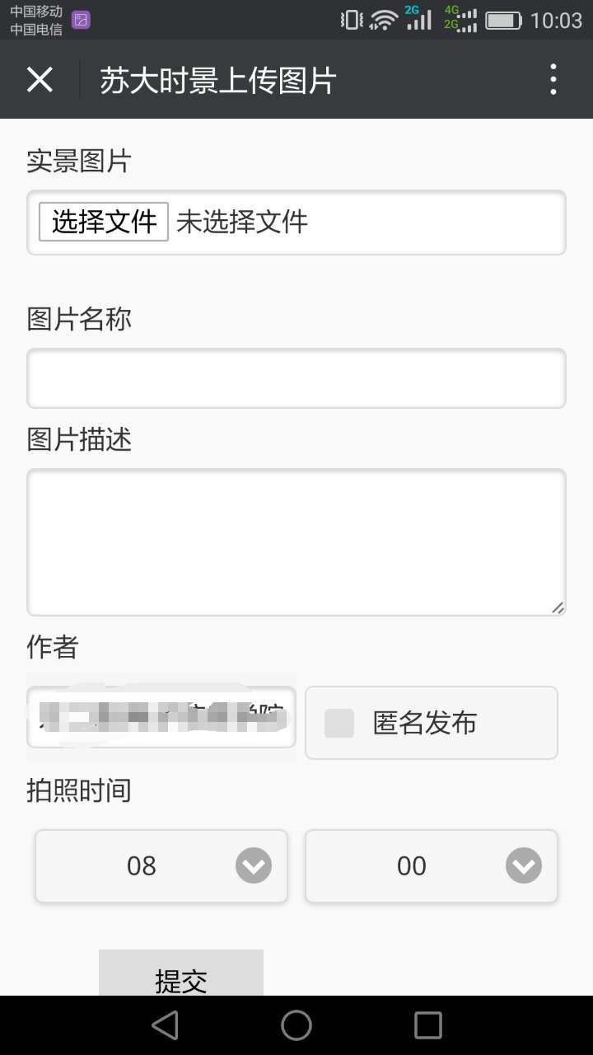Tap the Android home circle button
Image resolution: width=593 pixels, height=1055 pixels.
tap(296, 1025)
